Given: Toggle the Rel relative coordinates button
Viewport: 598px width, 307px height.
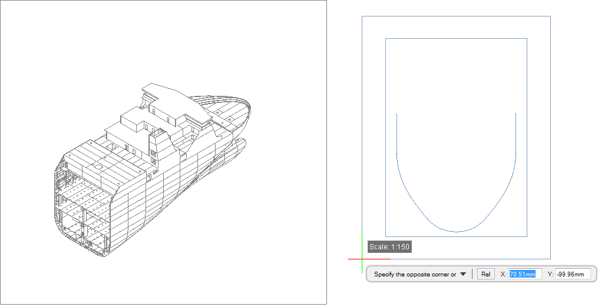Looking at the screenshot, I should pos(486,274).
